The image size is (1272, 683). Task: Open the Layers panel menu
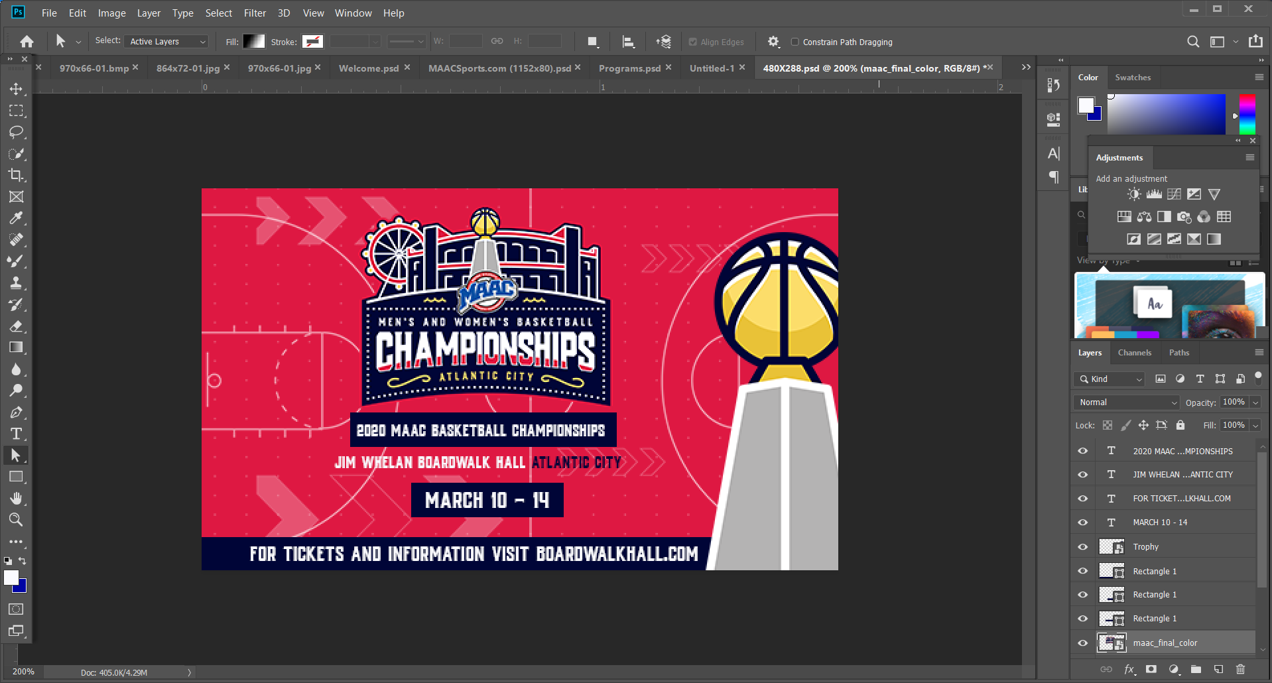[1259, 352]
